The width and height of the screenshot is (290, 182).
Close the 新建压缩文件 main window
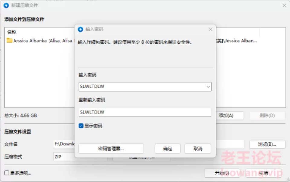[x=284, y=5]
